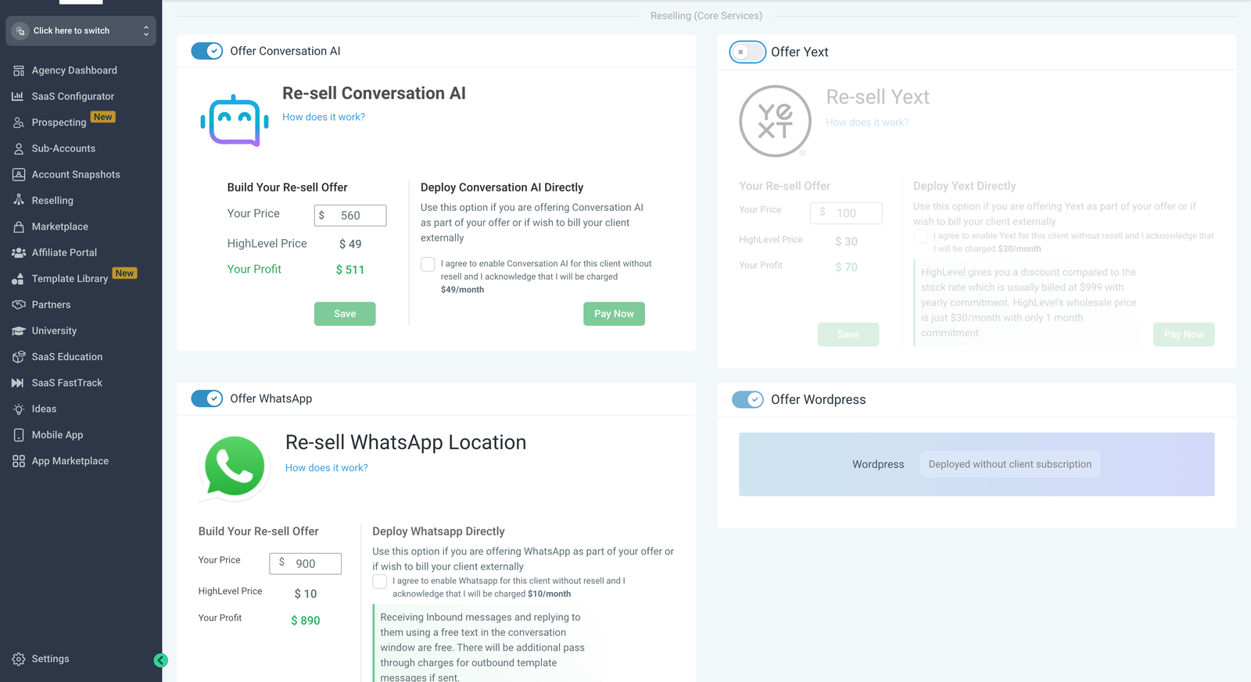Image resolution: width=1251 pixels, height=682 pixels.
Task: Click the Mobile App phone icon
Action: (19, 435)
